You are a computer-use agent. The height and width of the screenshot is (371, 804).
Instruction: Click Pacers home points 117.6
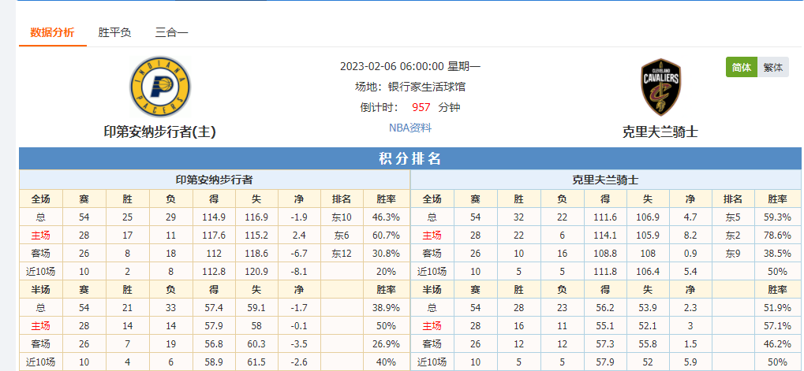coord(214,236)
